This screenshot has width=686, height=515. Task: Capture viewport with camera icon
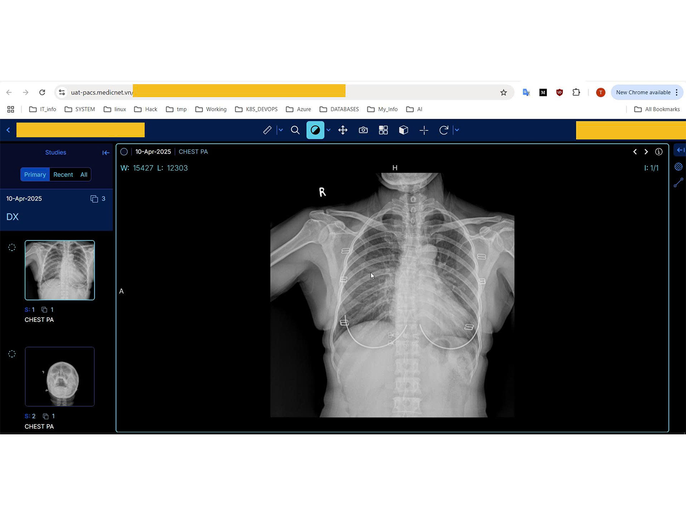(x=363, y=130)
